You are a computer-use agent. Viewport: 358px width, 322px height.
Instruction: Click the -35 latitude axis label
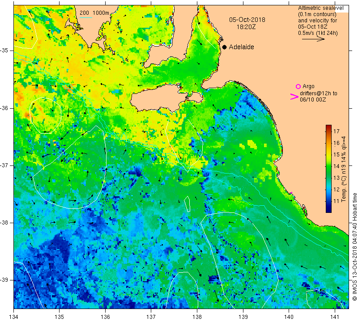click(4, 51)
